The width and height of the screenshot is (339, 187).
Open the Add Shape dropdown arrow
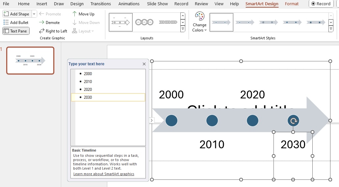[x=34, y=14]
